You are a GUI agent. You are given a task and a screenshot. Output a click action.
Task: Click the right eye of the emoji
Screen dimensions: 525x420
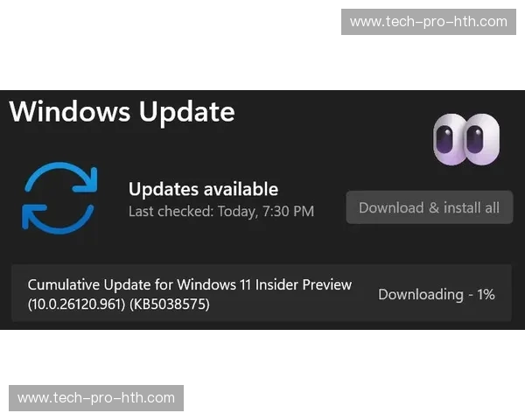[x=481, y=139]
